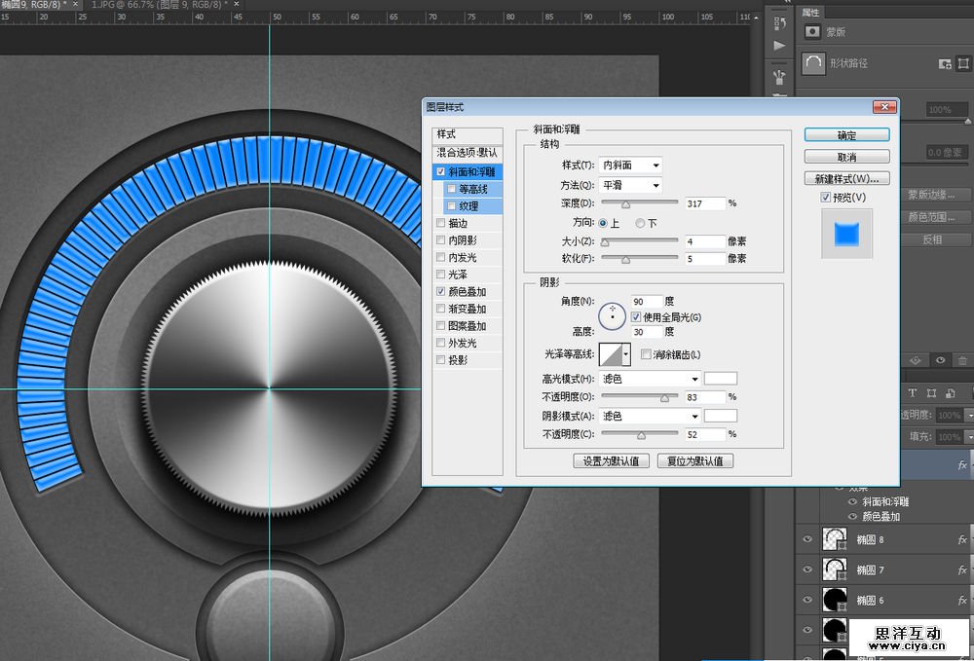974x661 pixels.
Task: Click the 阴影模式 shadow color swatch
Action: pyautogui.click(x=720, y=416)
